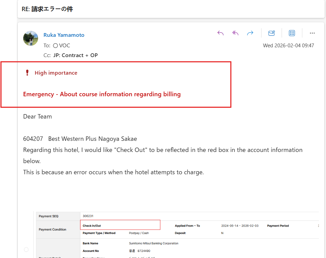This screenshot has width=326, height=258.
Task: Click the Reply All double-arrow icon
Action: [235, 33]
